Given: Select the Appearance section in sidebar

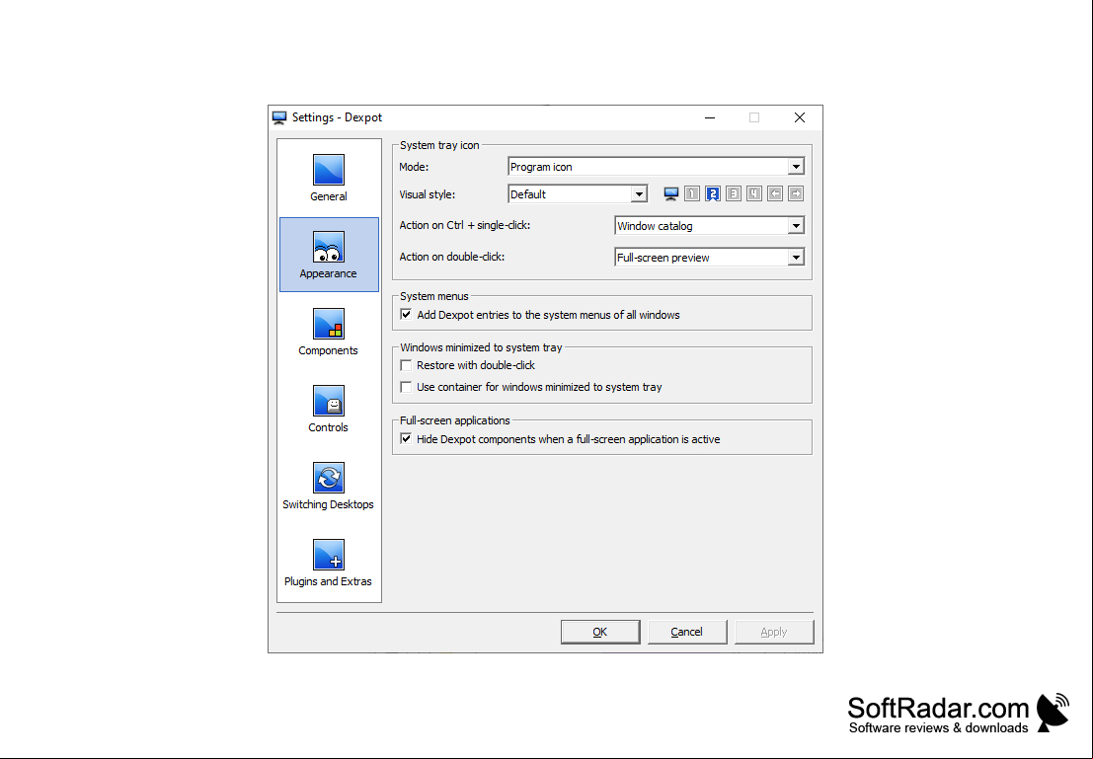Looking at the screenshot, I should pyautogui.click(x=329, y=255).
